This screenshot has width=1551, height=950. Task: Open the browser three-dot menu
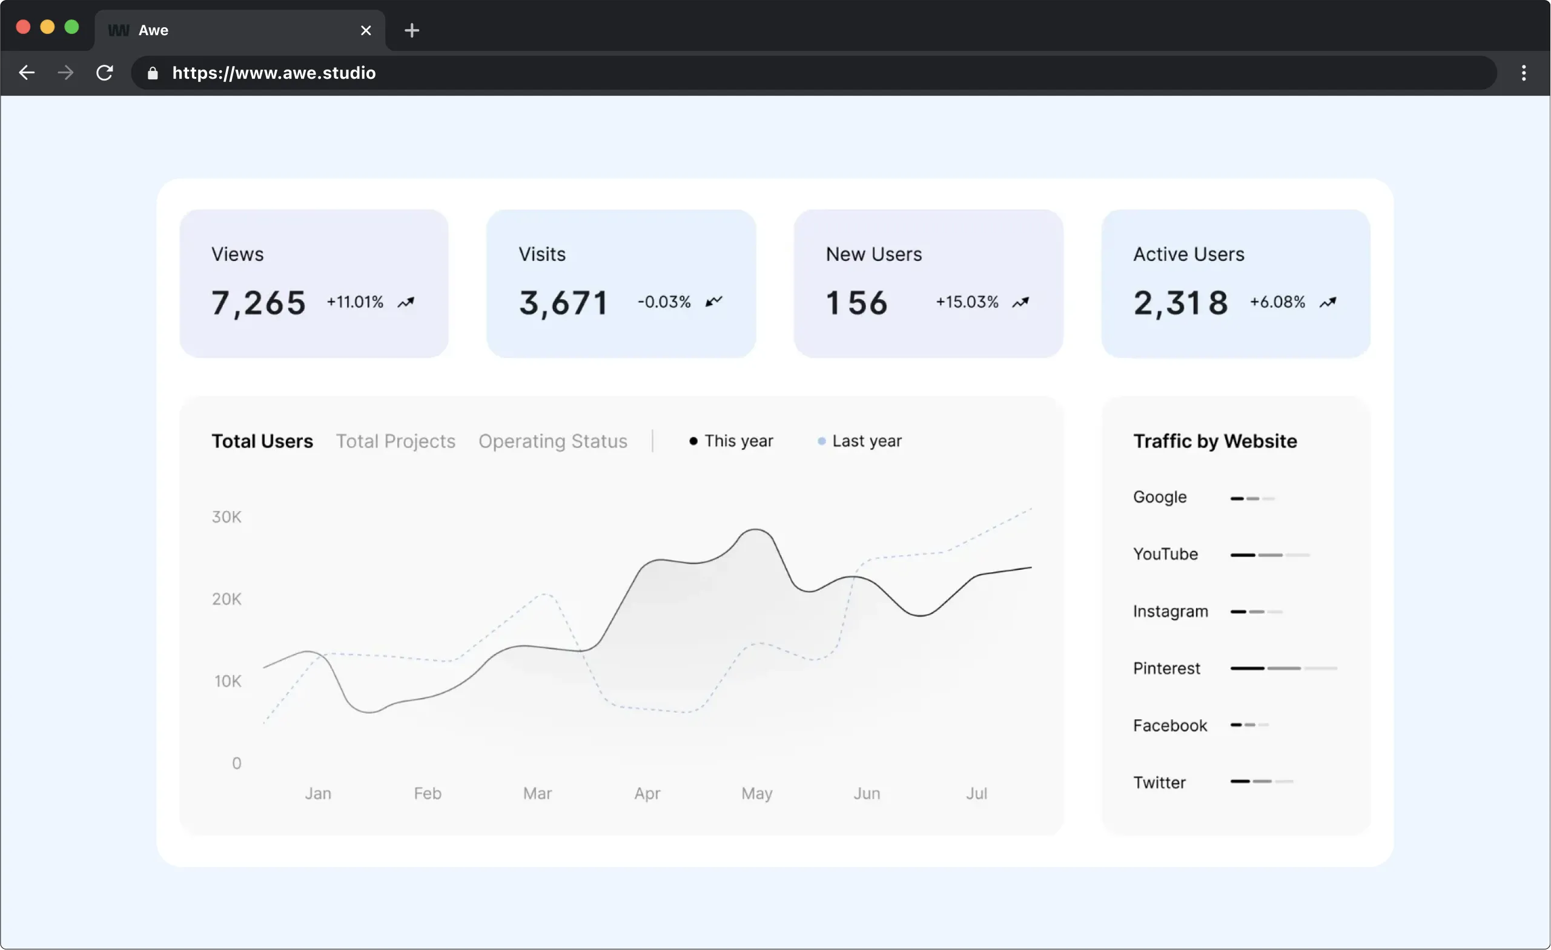(1523, 73)
